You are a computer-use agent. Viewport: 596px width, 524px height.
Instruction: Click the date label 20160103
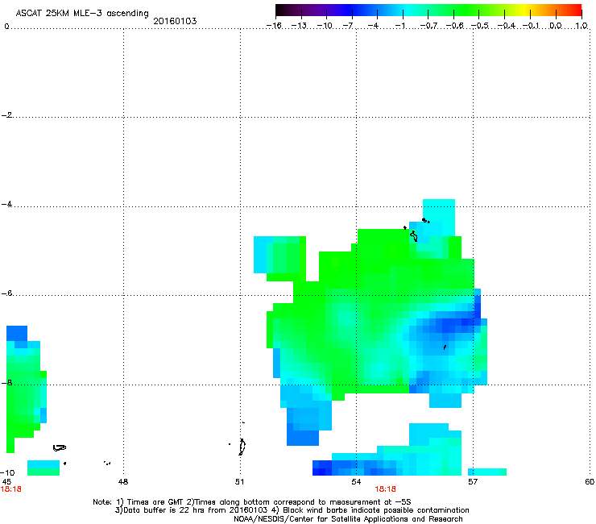coord(175,21)
